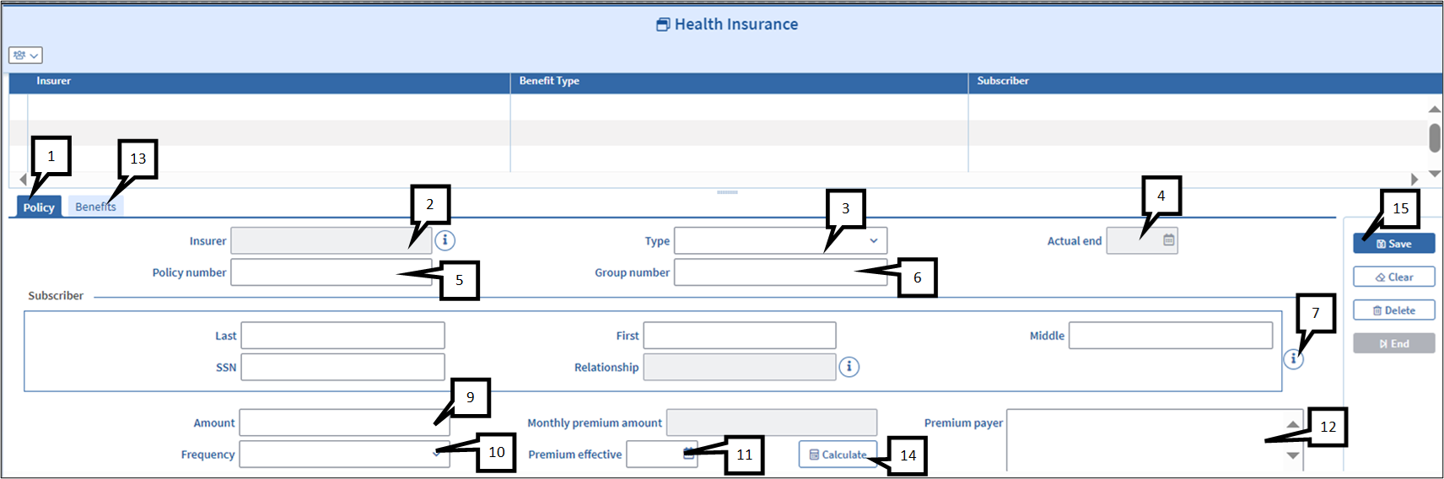Screen dimensions: 1444x479
Task: Click the grid vertical scrollbar thumb
Action: [1435, 138]
